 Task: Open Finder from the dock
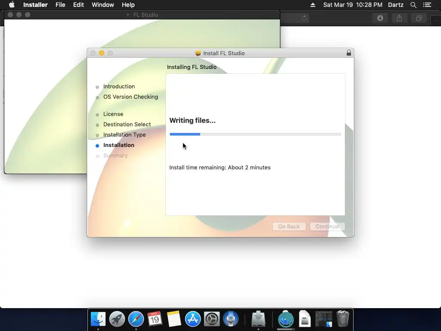pos(98,319)
